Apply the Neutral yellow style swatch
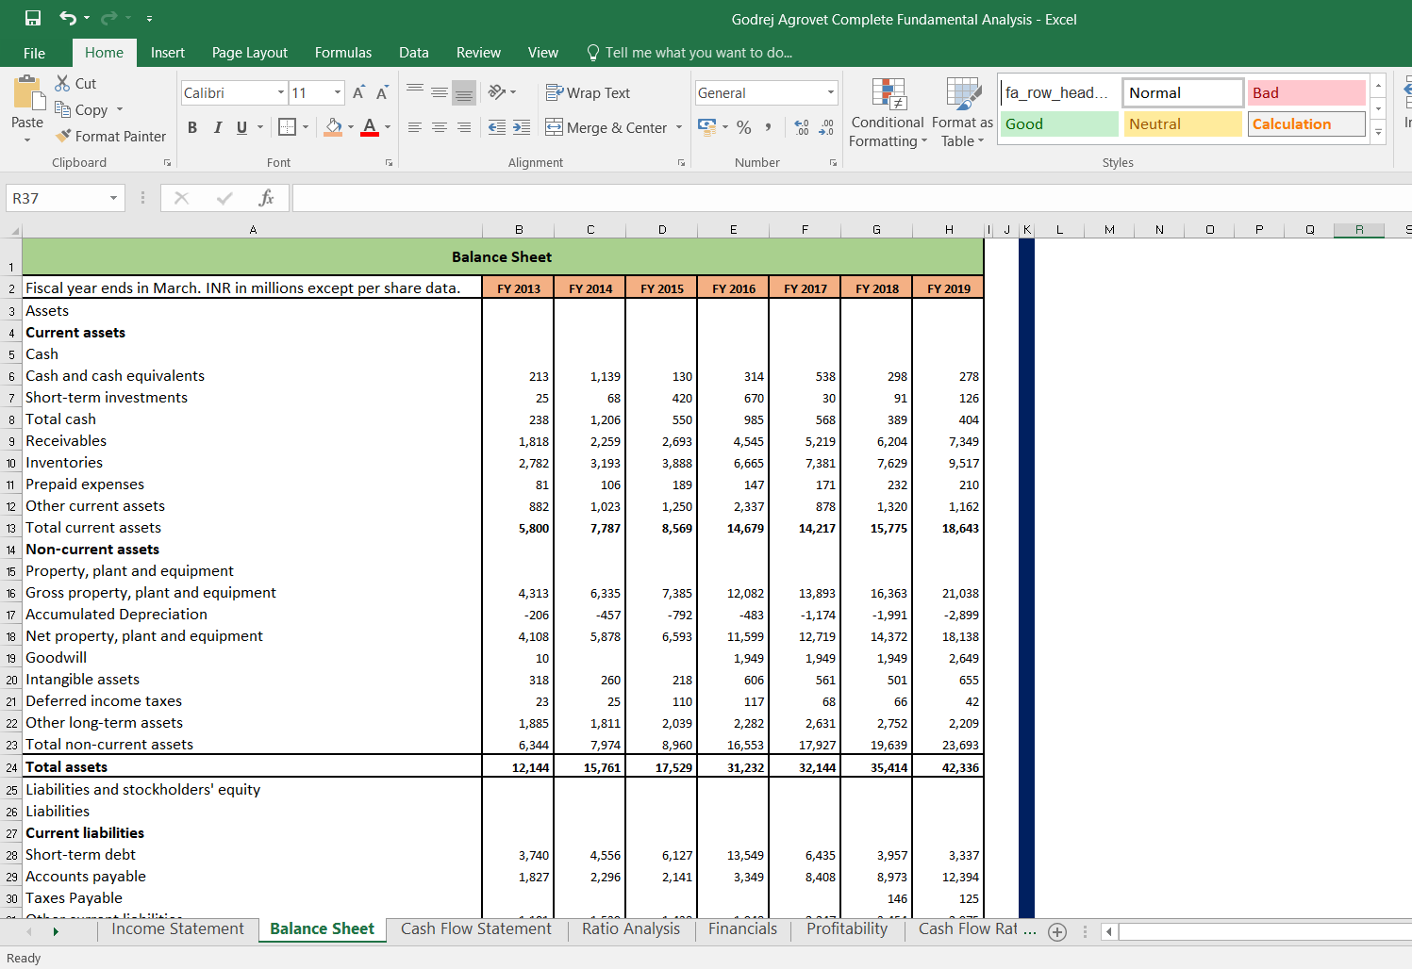 point(1183,123)
